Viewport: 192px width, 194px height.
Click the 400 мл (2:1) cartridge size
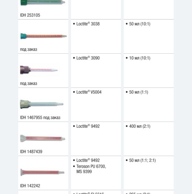tap(140, 126)
